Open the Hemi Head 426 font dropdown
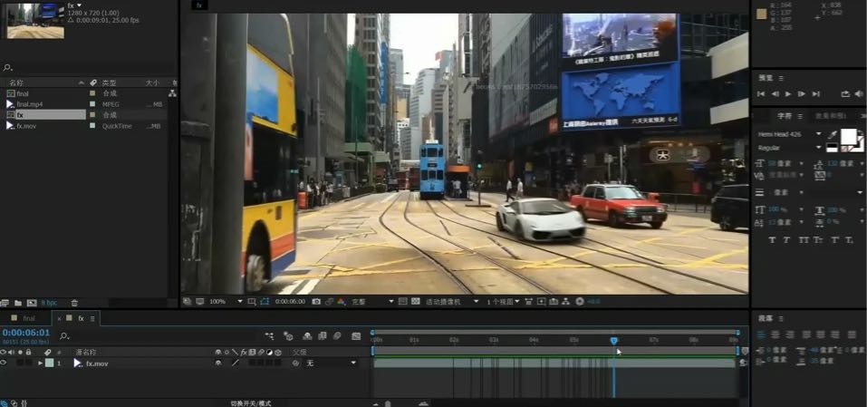The height and width of the screenshot is (407, 867). point(819,134)
